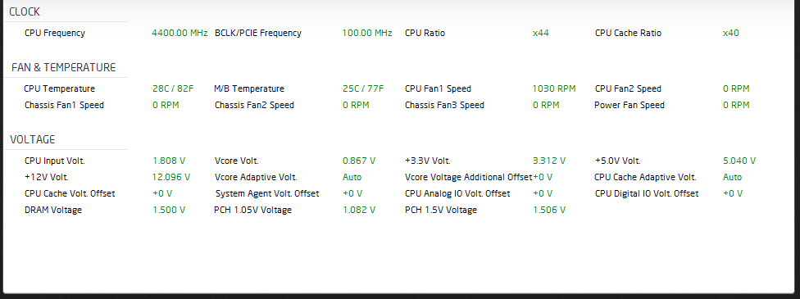The image size is (800, 299).
Task: Click the FAN & TEMPERATURE section header
Action: pyautogui.click(x=64, y=67)
